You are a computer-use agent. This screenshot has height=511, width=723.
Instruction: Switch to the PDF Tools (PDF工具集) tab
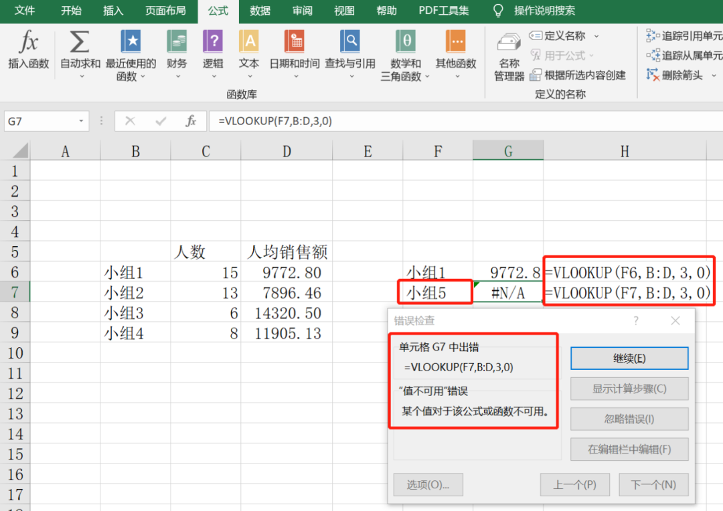coord(444,10)
